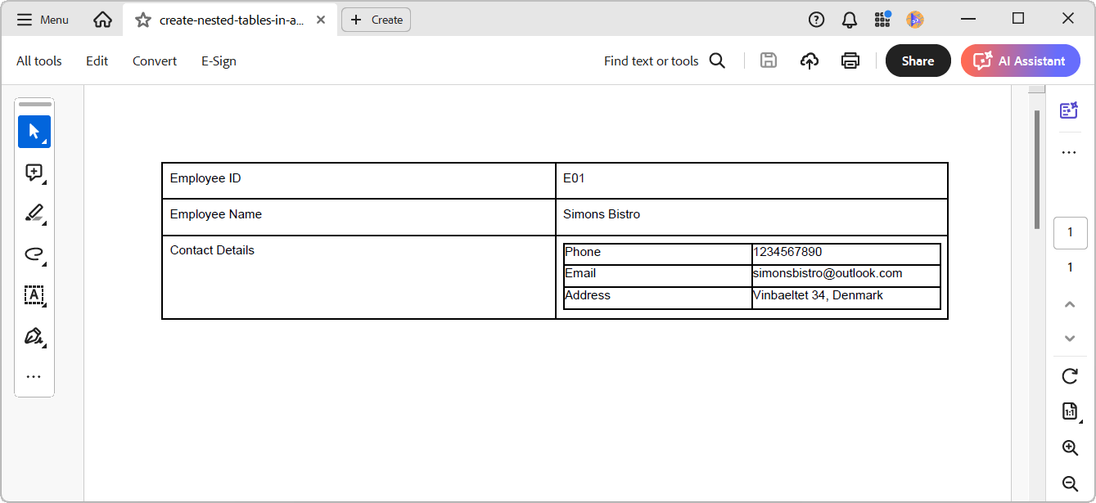
Task: Click the current page number box
Action: [1070, 233]
